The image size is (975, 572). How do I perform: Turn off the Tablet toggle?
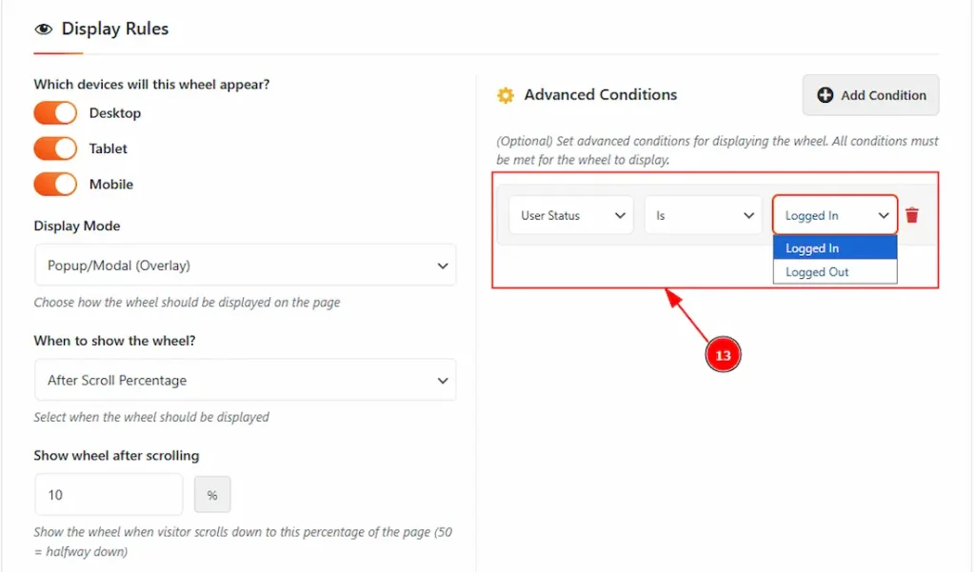coord(55,148)
